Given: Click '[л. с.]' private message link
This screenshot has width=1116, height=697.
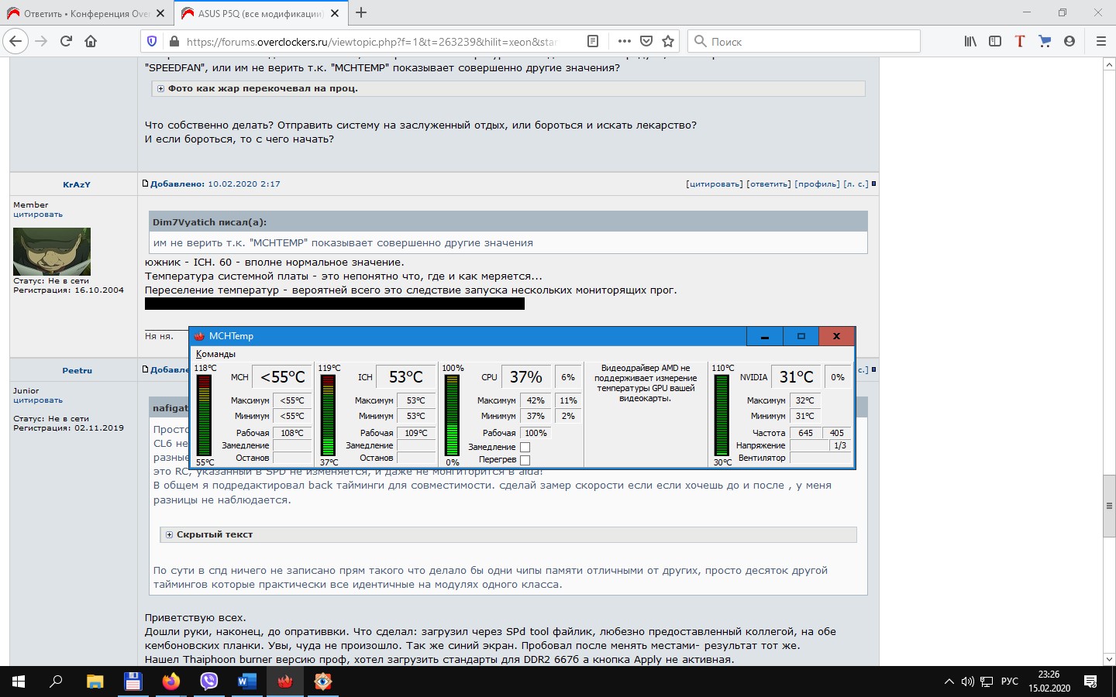Looking at the screenshot, I should coord(856,184).
